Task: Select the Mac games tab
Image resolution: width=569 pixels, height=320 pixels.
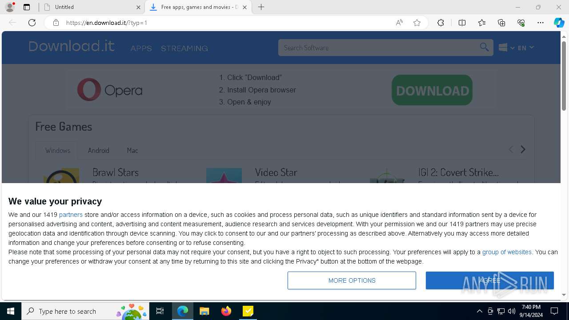Action: tap(132, 151)
